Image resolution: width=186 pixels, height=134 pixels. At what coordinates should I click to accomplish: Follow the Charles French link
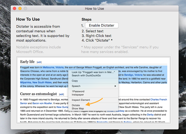click(x=159, y=100)
